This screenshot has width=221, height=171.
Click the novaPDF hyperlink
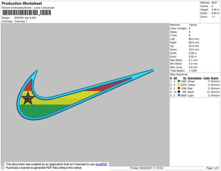click(x=101, y=164)
